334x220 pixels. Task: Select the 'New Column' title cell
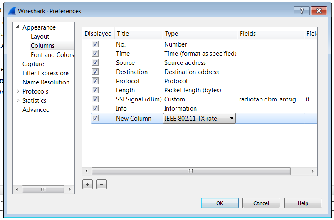coord(134,119)
